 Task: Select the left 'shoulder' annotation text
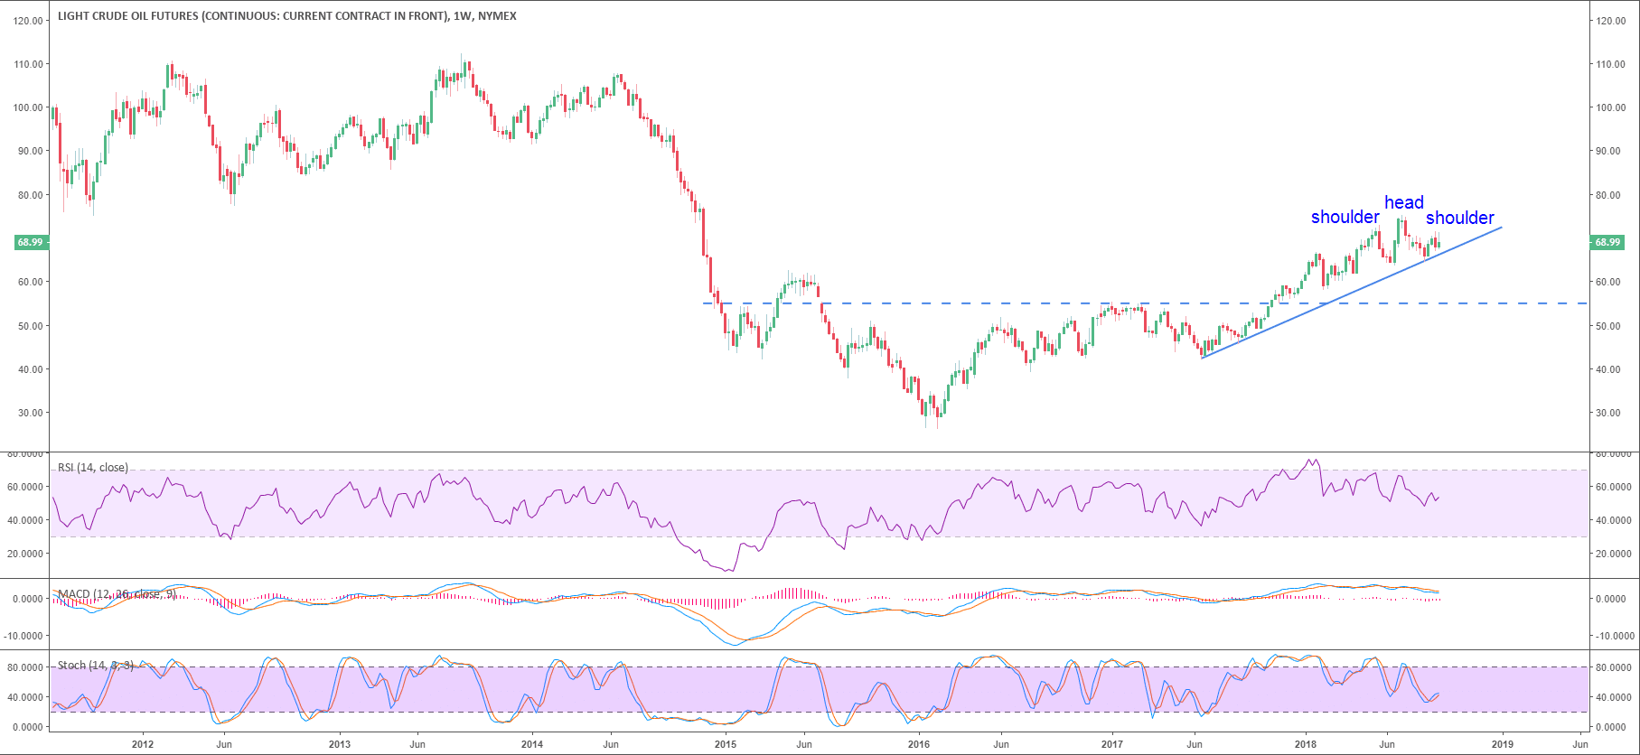pos(1345,217)
